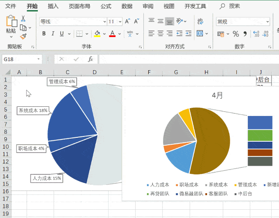Image resolution: width=279 pixels, height=218 pixels.
Task: Center text horizontally
Action: pyautogui.click(x=160, y=33)
